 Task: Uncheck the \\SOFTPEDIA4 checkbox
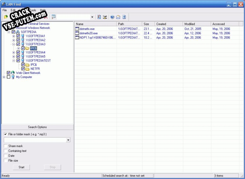click(18, 52)
